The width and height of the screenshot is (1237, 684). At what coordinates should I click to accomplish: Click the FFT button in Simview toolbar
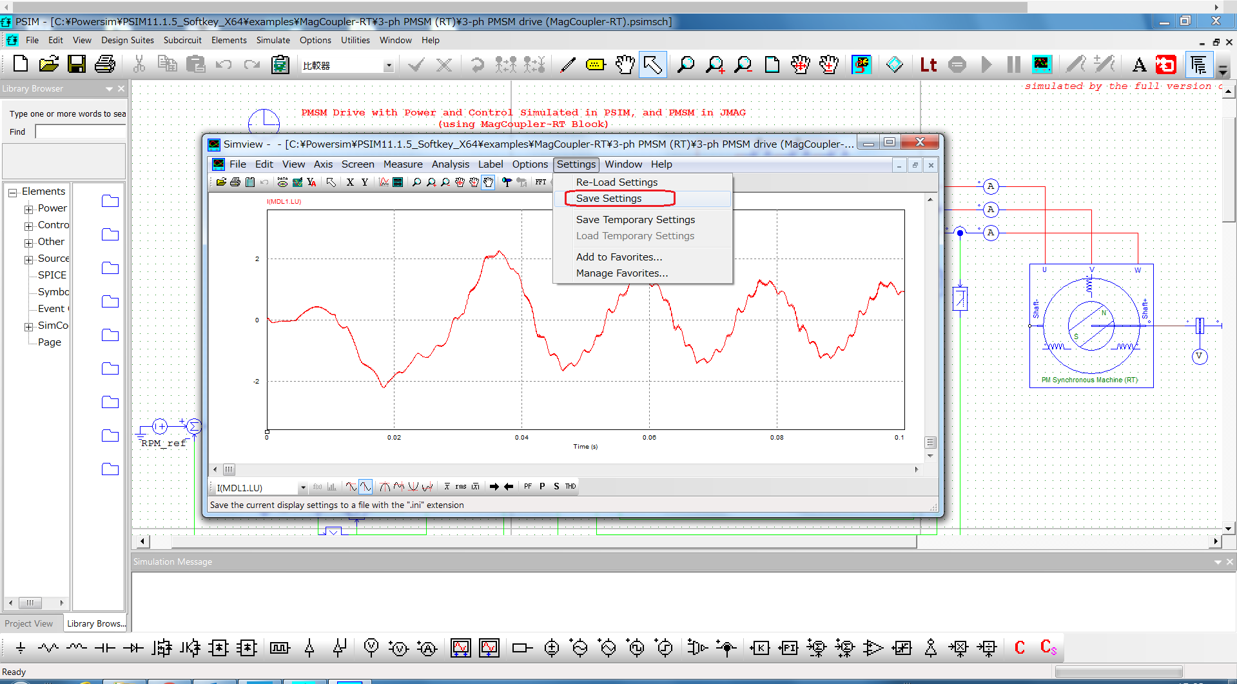(540, 182)
